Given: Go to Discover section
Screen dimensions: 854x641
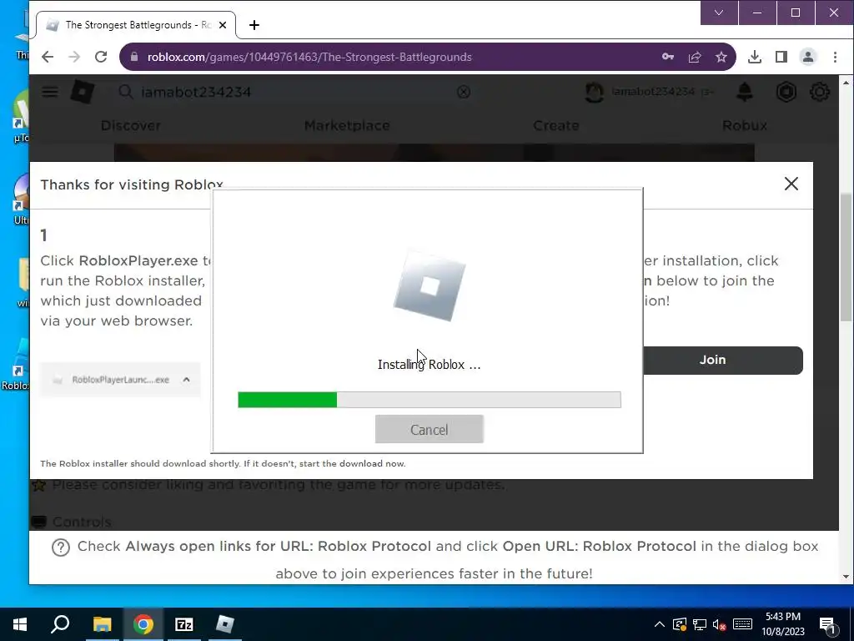Looking at the screenshot, I should [131, 125].
